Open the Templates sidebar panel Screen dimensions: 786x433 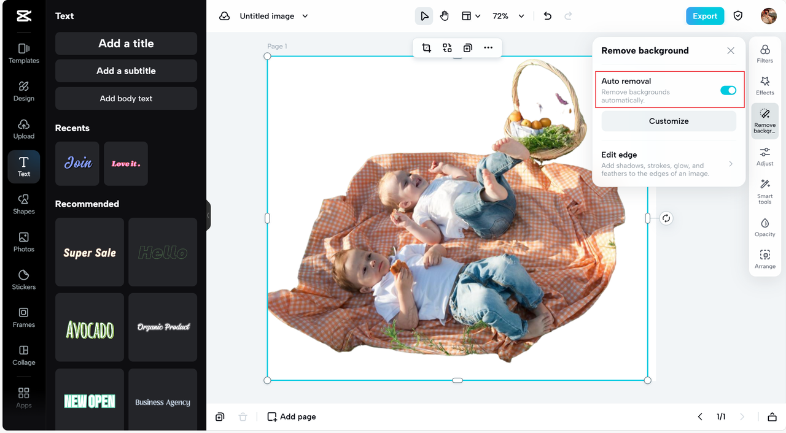point(24,53)
